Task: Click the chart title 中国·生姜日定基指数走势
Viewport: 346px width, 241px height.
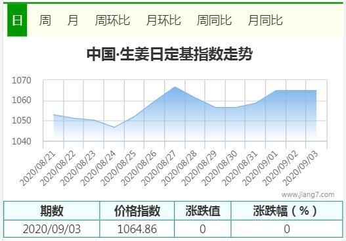Action: point(169,54)
